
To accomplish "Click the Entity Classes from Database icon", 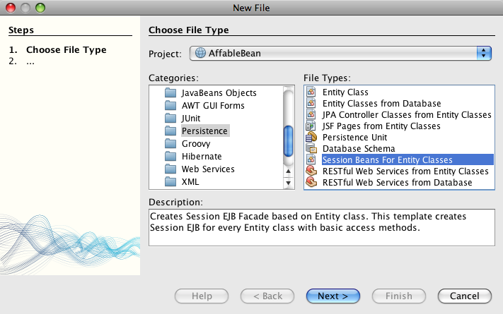I will pos(311,104).
